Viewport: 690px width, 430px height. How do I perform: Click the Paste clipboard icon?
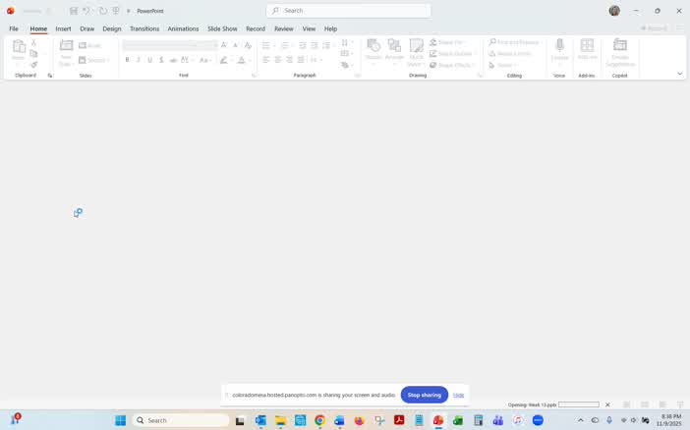point(19,47)
